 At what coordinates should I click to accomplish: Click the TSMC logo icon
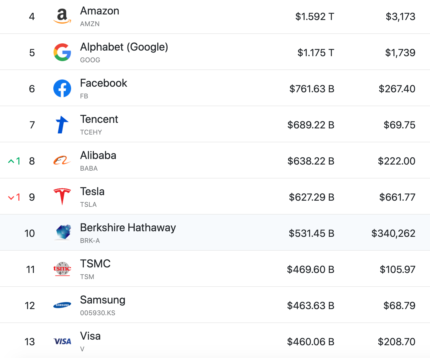pos(62,269)
